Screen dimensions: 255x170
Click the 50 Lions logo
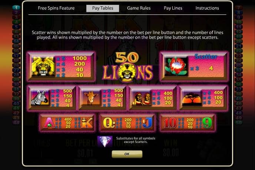point(128,67)
